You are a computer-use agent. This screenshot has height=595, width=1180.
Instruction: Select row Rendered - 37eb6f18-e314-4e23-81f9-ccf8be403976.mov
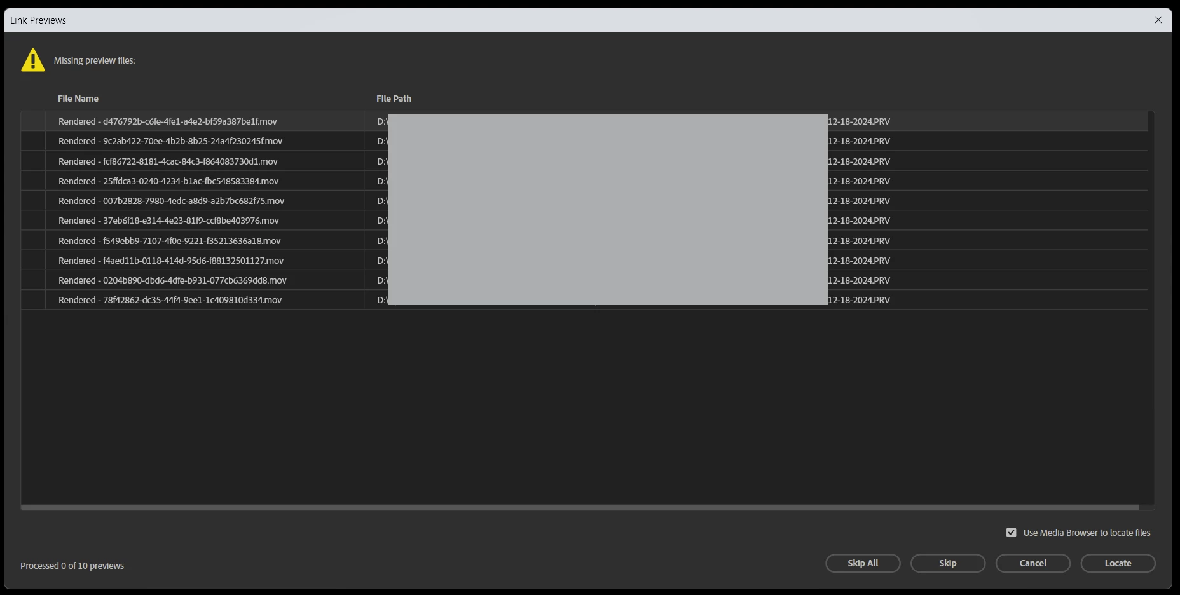[x=584, y=221]
